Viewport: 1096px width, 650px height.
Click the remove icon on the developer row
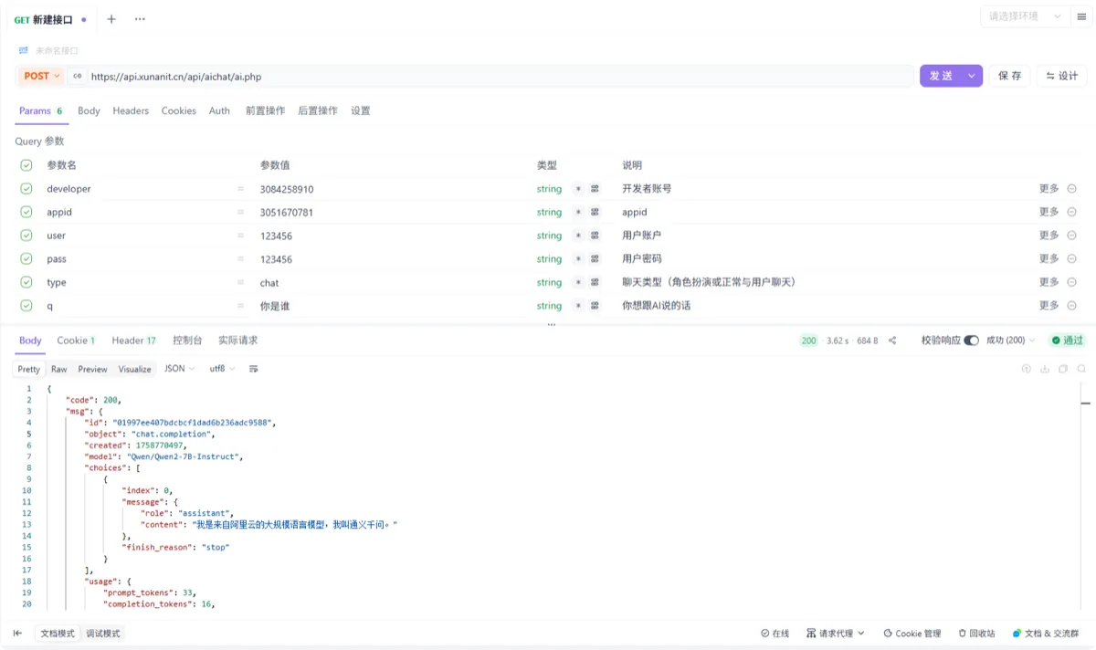[x=1071, y=189]
